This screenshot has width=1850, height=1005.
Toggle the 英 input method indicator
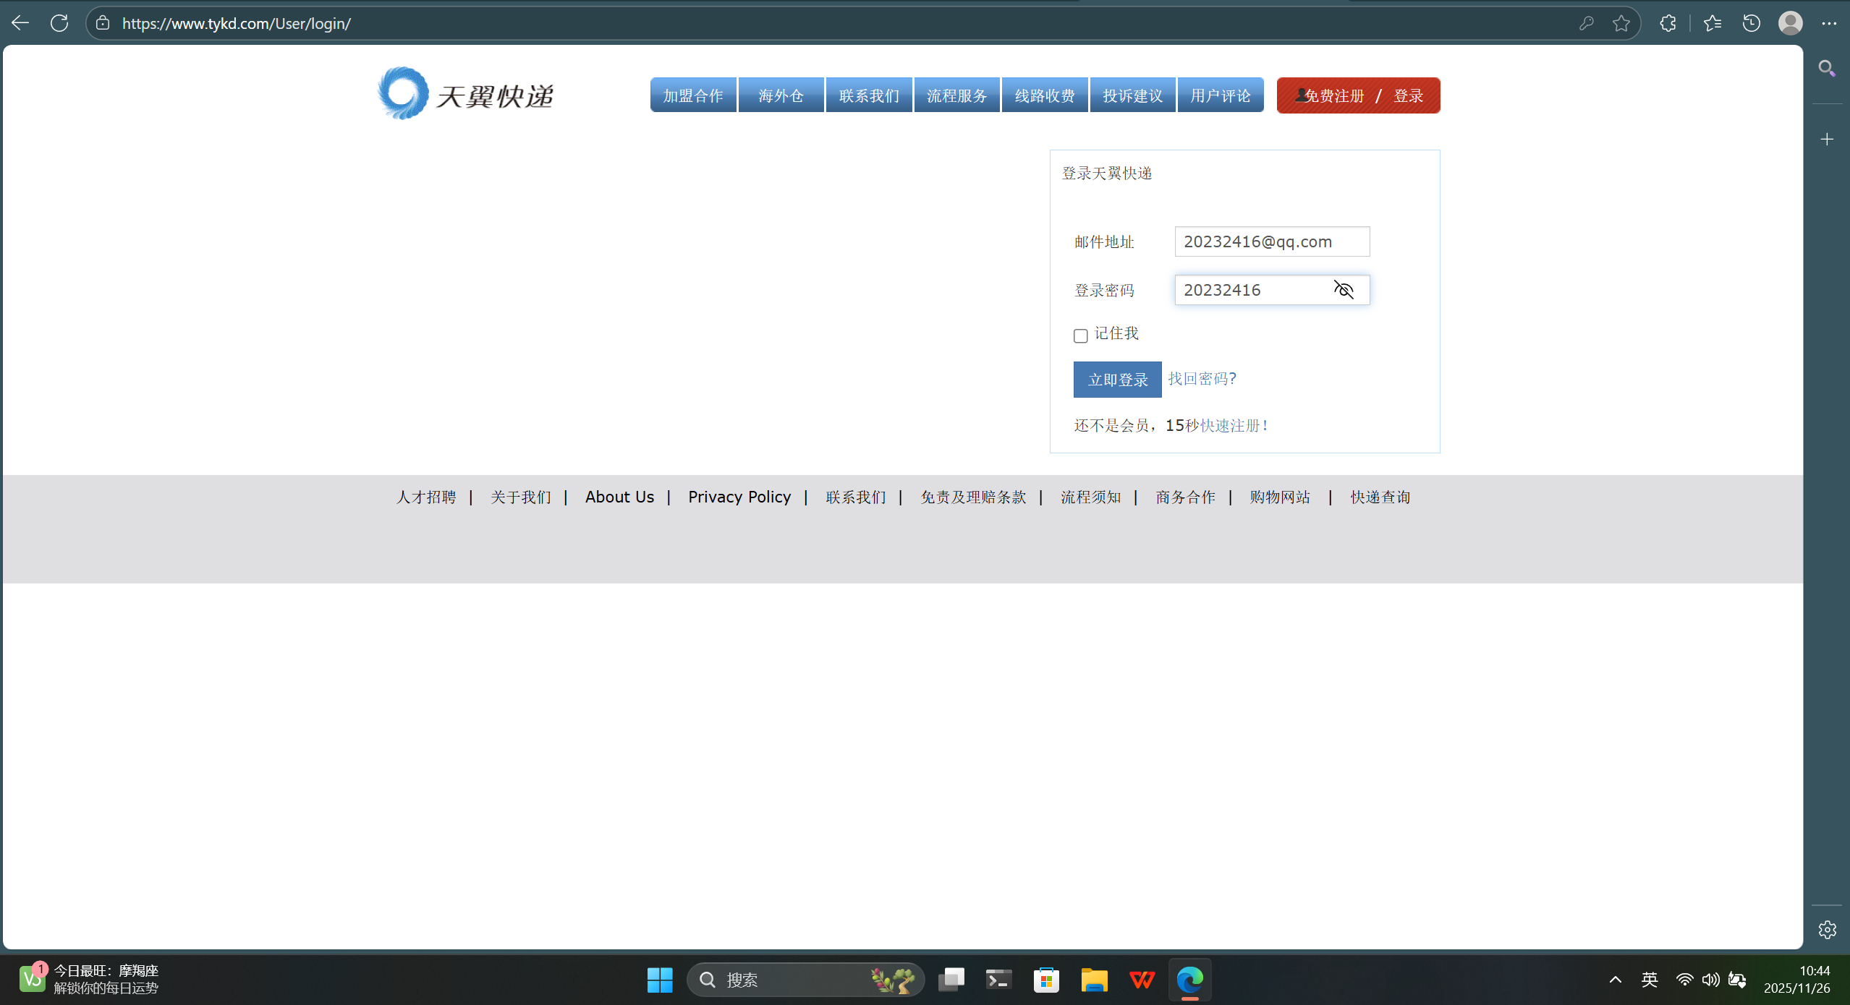(1649, 980)
